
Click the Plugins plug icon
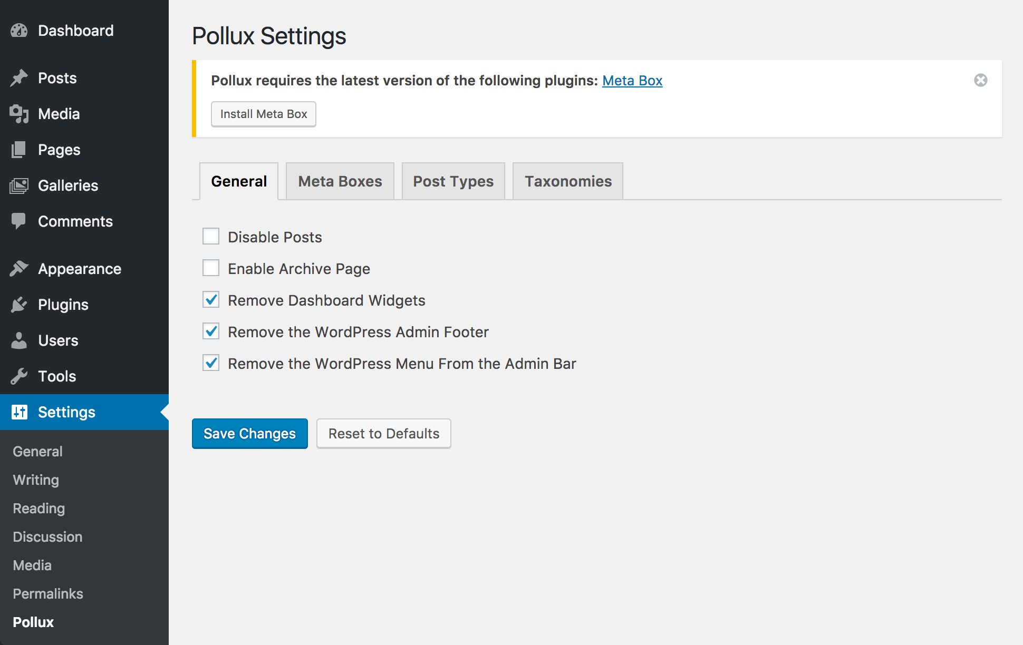pos(19,305)
